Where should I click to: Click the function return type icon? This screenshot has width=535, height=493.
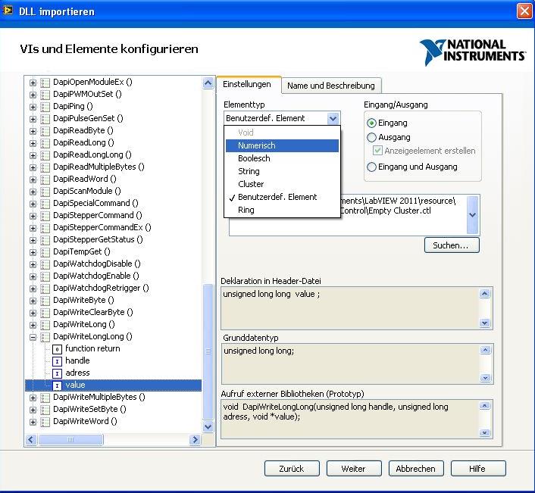pyautogui.click(x=57, y=348)
